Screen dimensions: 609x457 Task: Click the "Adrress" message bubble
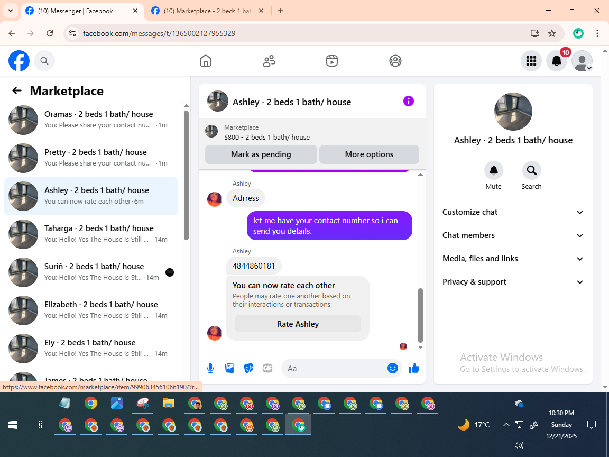[x=245, y=198]
